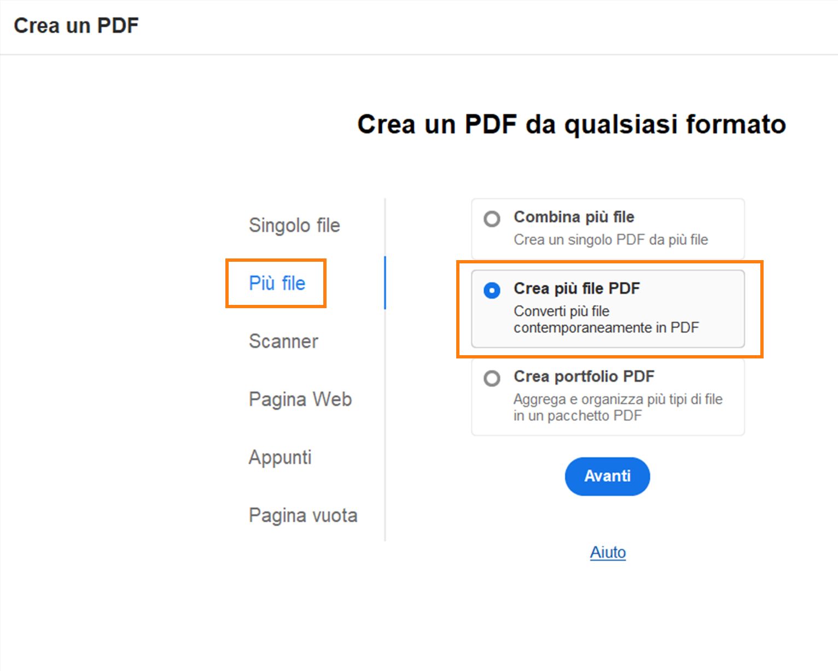
Task: Select the 'Appunti' source option
Action: pos(280,457)
